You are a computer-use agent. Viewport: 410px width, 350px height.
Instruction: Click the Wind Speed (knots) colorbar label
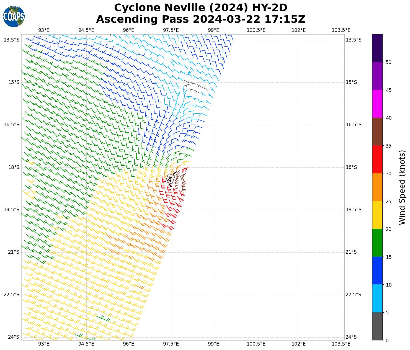click(x=402, y=187)
